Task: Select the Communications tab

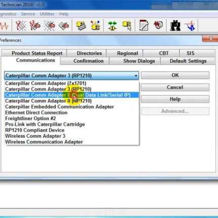Action: click(x=30, y=60)
